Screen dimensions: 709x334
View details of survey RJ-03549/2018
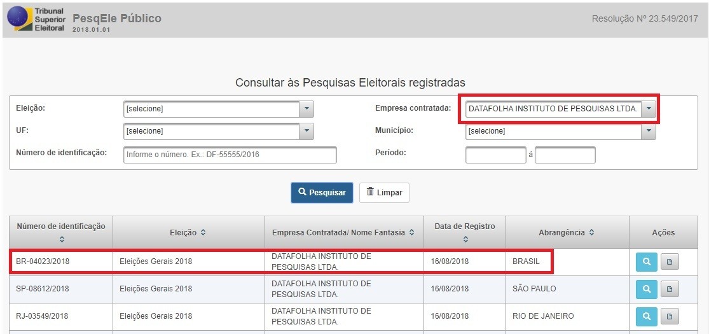pyautogui.click(x=647, y=316)
